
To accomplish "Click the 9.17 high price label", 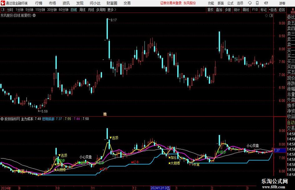I will click(113, 20).
